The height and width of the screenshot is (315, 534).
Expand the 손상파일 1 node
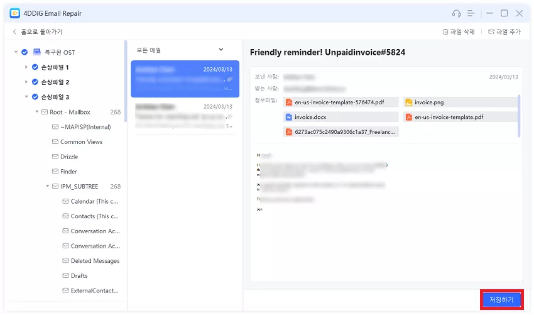click(26, 67)
